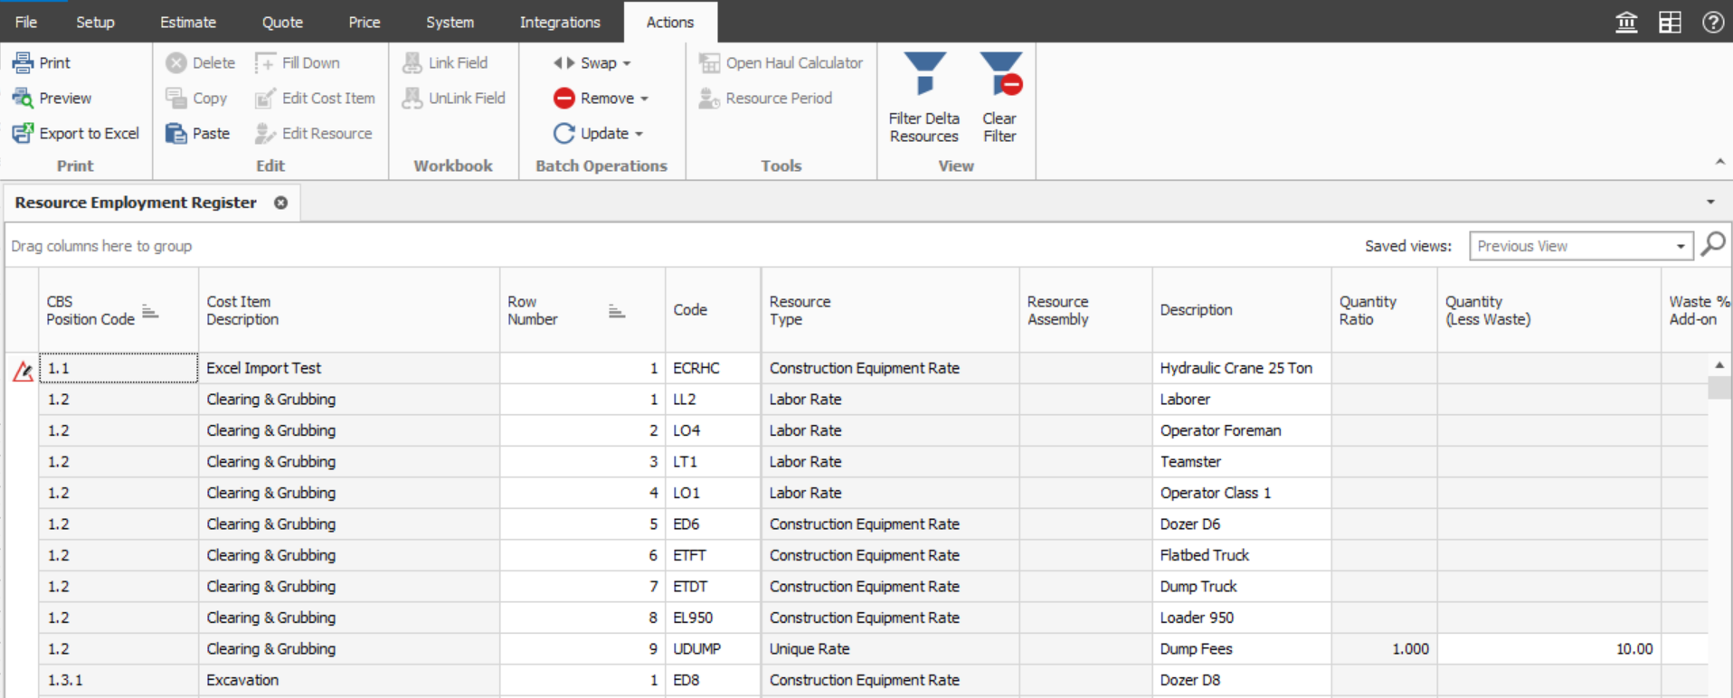Click the Description column header
This screenshot has height=698, width=1733.
pyautogui.click(x=1196, y=310)
